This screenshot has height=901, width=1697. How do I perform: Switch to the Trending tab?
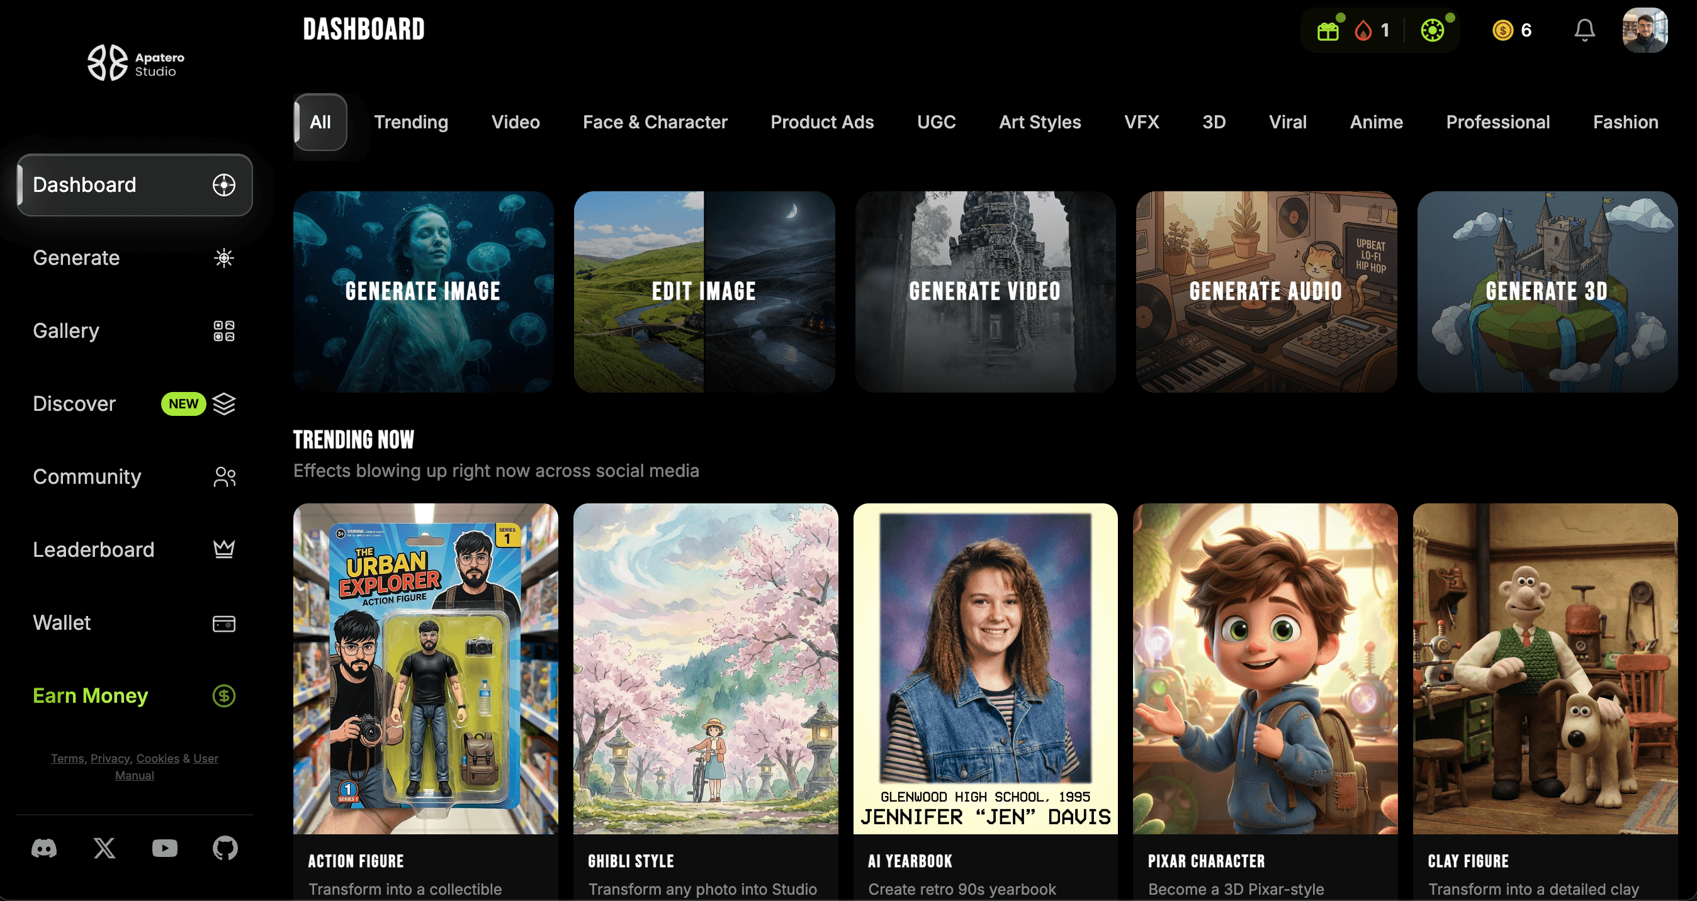tap(411, 122)
